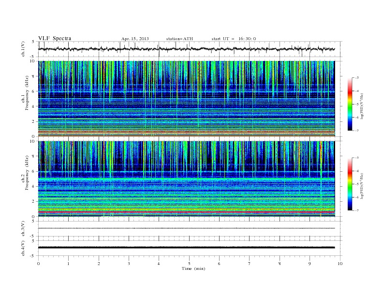Select the "start UT = 16:30:0" header text
This screenshot has height=296, width=383.
[234, 39]
